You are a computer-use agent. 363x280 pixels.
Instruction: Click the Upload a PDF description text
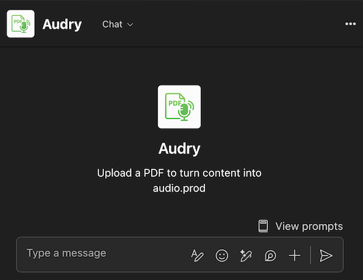point(179,180)
